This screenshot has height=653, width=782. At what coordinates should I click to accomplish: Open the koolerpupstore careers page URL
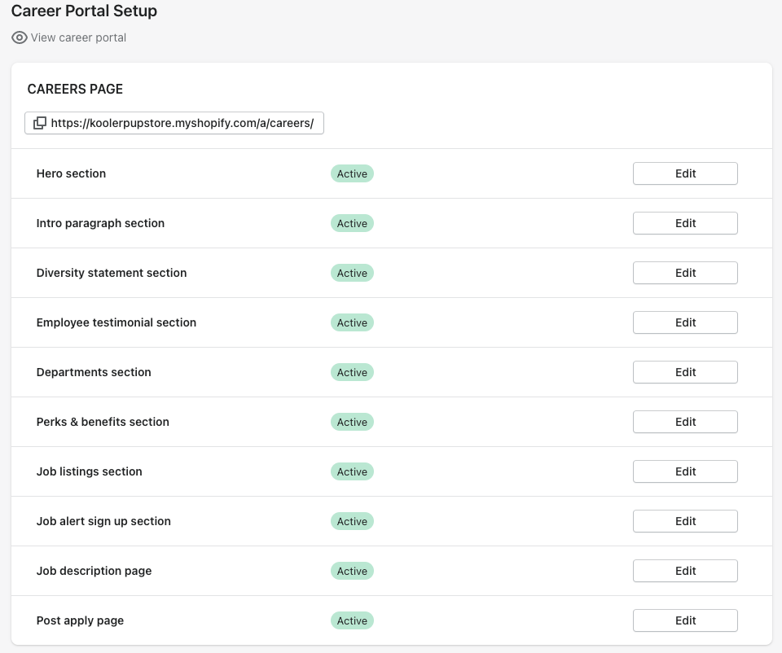coord(183,123)
